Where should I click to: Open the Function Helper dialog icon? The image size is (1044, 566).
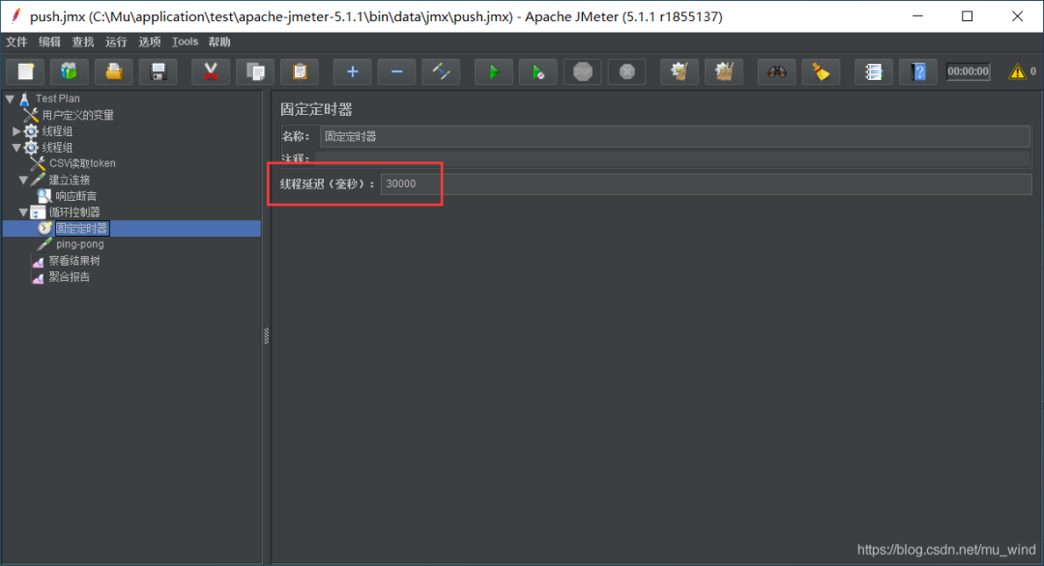click(874, 71)
